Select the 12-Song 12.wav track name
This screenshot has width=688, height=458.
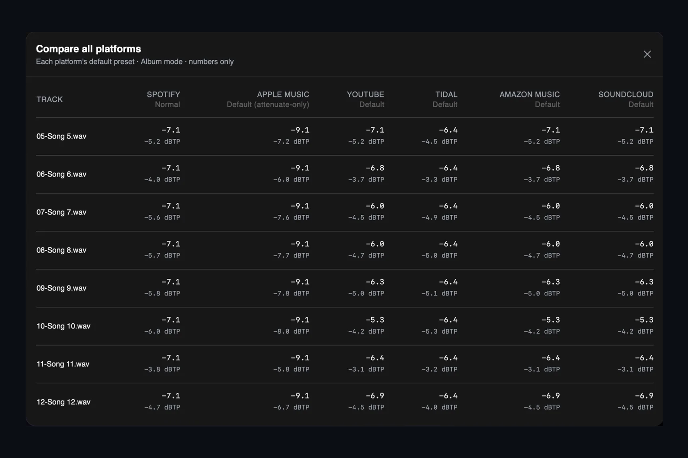(63, 402)
